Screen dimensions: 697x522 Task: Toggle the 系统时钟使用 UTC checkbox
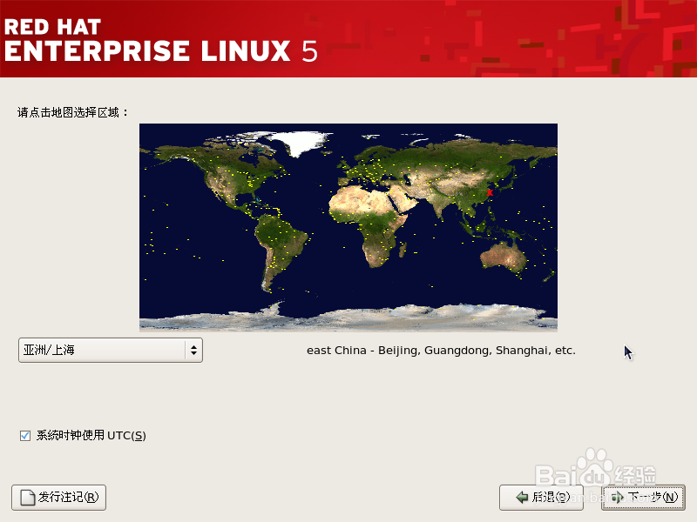[x=25, y=435]
